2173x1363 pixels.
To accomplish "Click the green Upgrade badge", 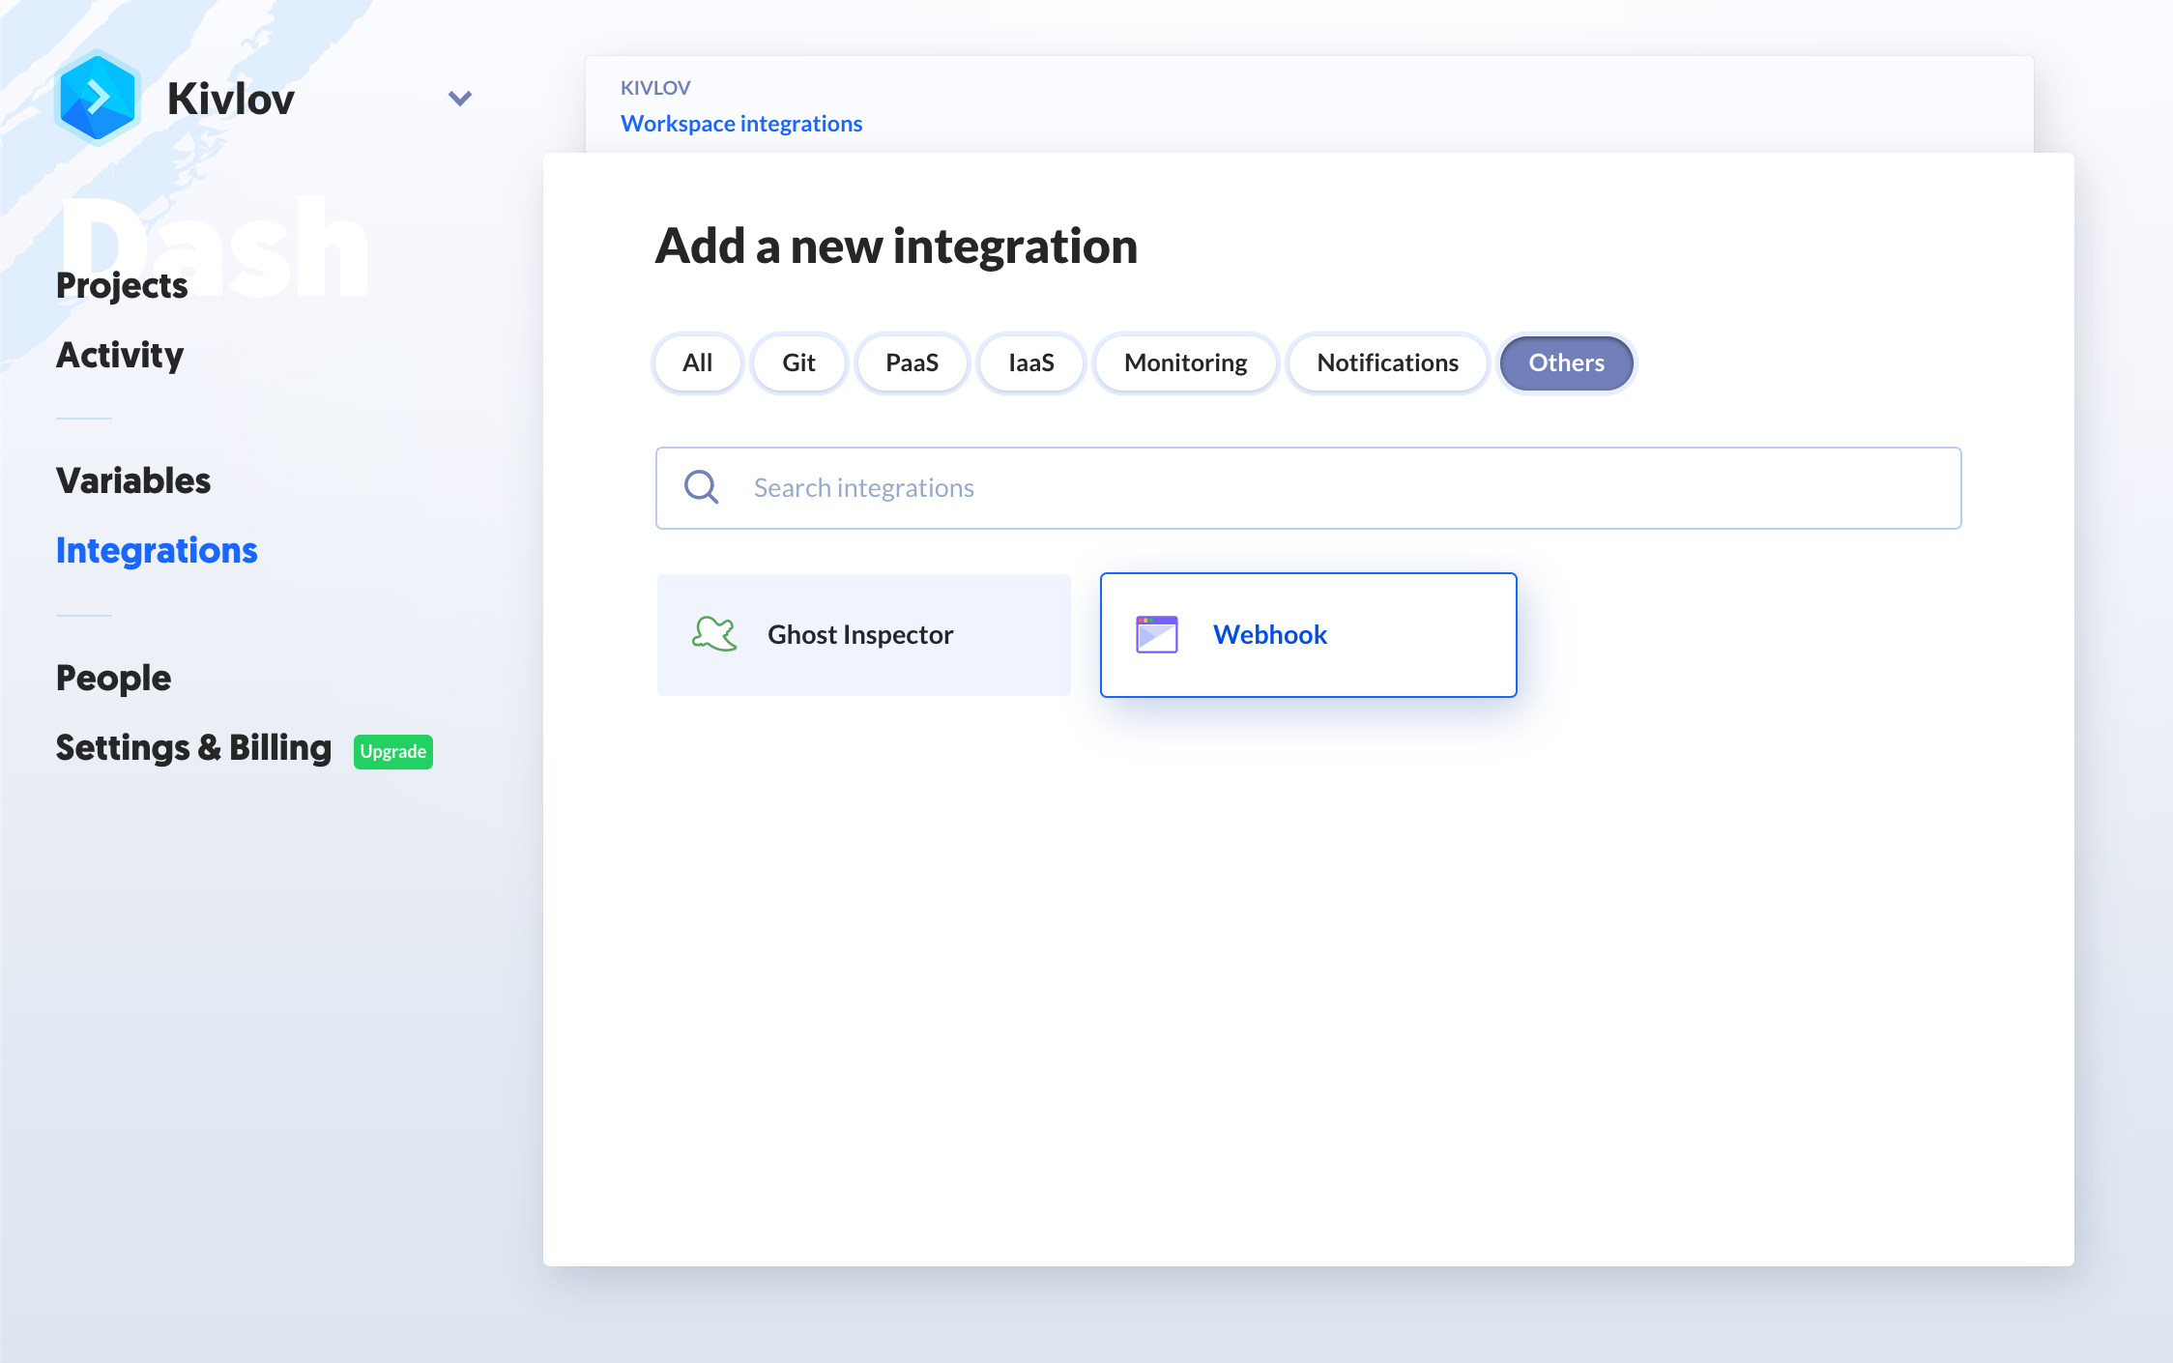I will 393,751.
